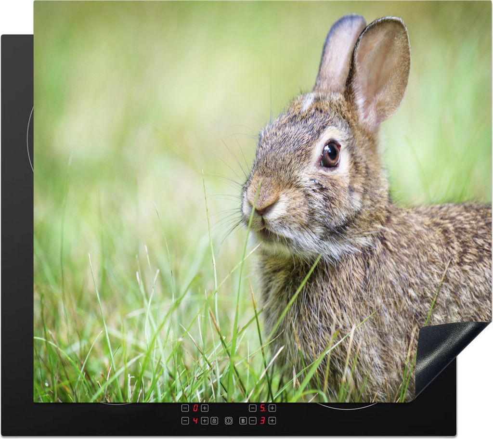493x439 pixels.
Task: Toggle the child lock icon
Action: 214,421
